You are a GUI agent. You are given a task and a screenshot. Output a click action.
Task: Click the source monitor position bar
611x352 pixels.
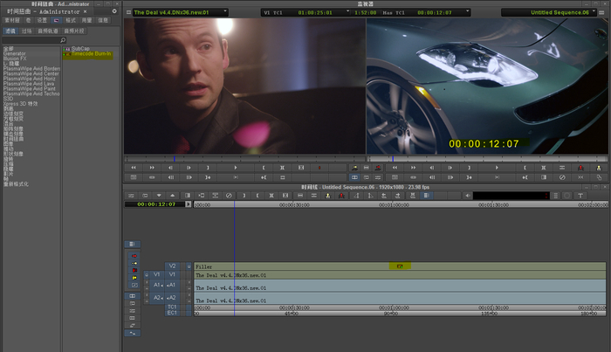point(244,158)
